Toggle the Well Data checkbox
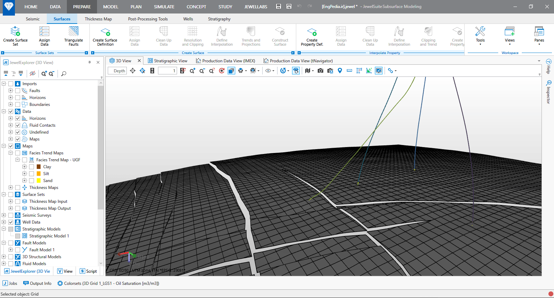 point(11,222)
